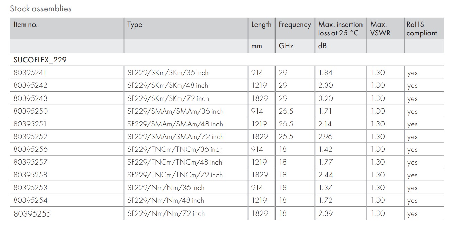Click the Stock assemblies title
Viewport: 454px width, 230px height.
coord(41,9)
